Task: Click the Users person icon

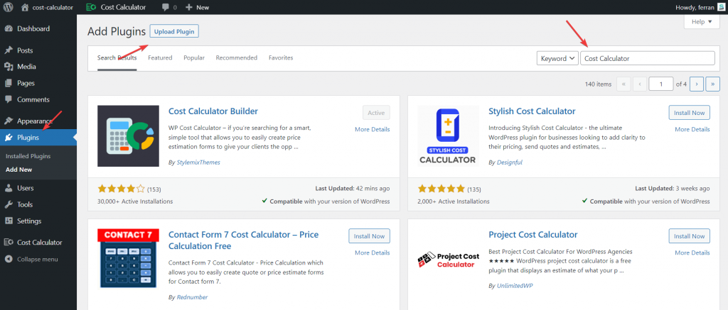Action: click(9, 188)
